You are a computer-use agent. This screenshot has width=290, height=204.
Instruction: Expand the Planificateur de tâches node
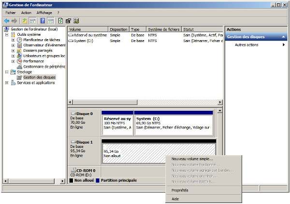[13, 40]
